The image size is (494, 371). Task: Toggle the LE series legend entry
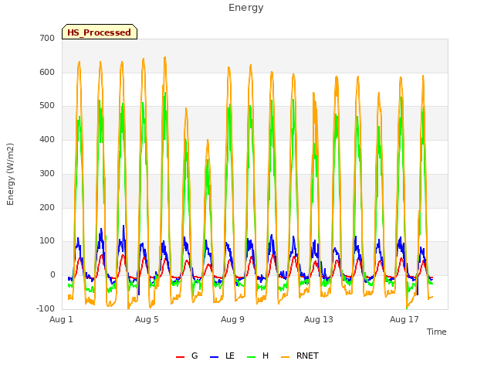pyautogui.click(x=222, y=356)
